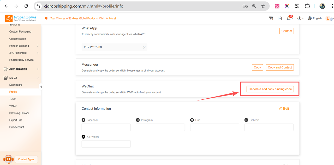
Task: Expand the Print on Demand submenu
Action: pyautogui.click(x=38, y=46)
